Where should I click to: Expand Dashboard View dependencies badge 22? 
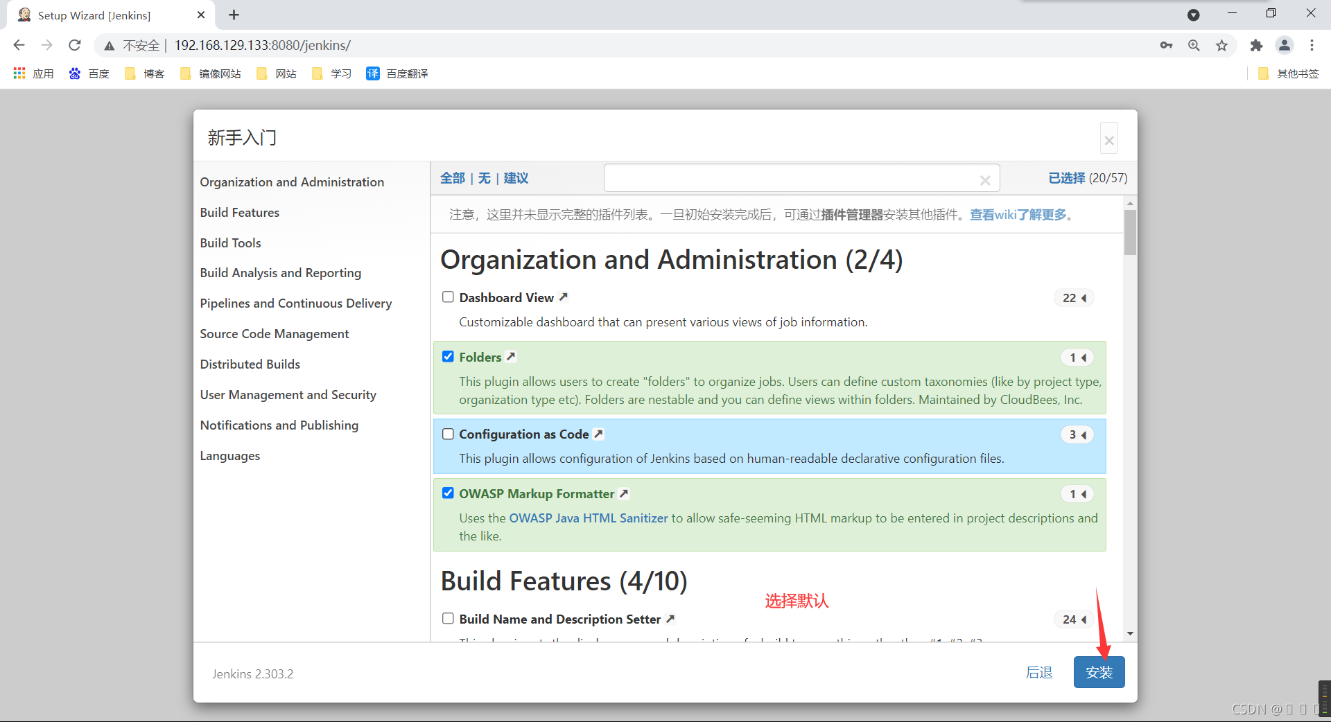pyautogui.click(x=1074, y=298)
